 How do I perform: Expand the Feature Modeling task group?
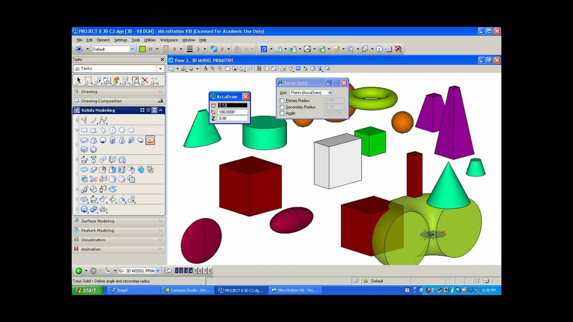click(119, 230)
